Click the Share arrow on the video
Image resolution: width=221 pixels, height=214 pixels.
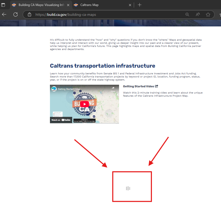click(113, 89)
